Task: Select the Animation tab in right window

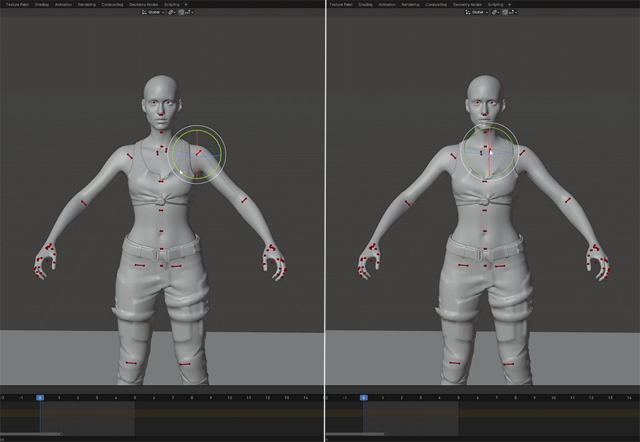Action: [387, 4]
